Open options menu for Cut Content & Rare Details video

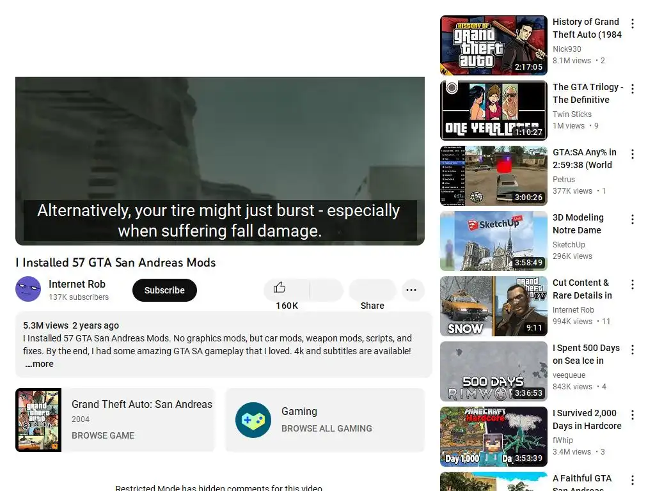tap(633, 284)
